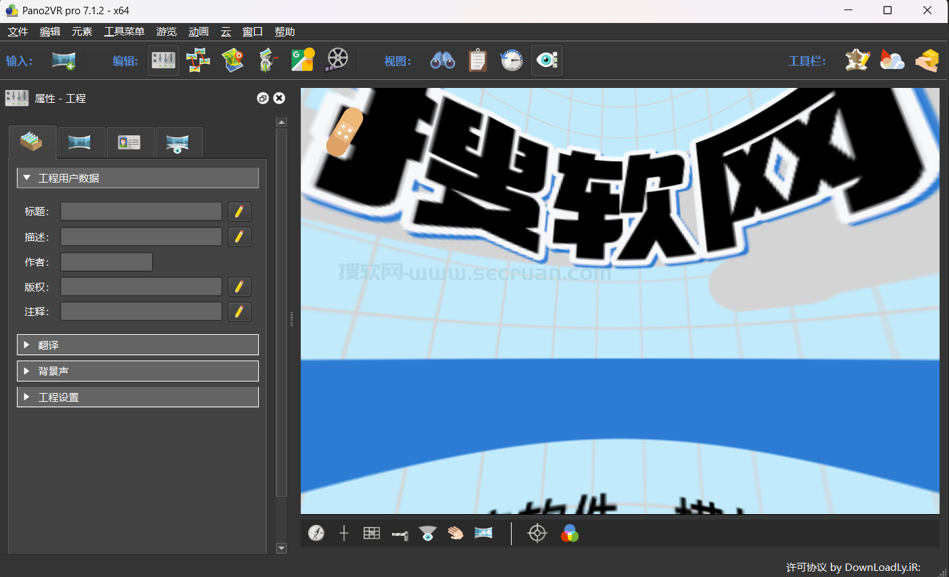Click the eye field-of-view icon

tap(427, 533)
